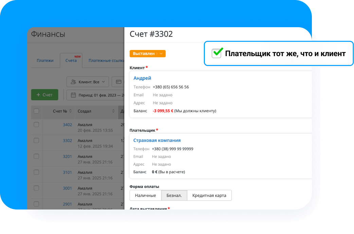Click sort arrows next to Счет №
The image size is (354, 234).
pyautogui.click(x=70, y=111)
